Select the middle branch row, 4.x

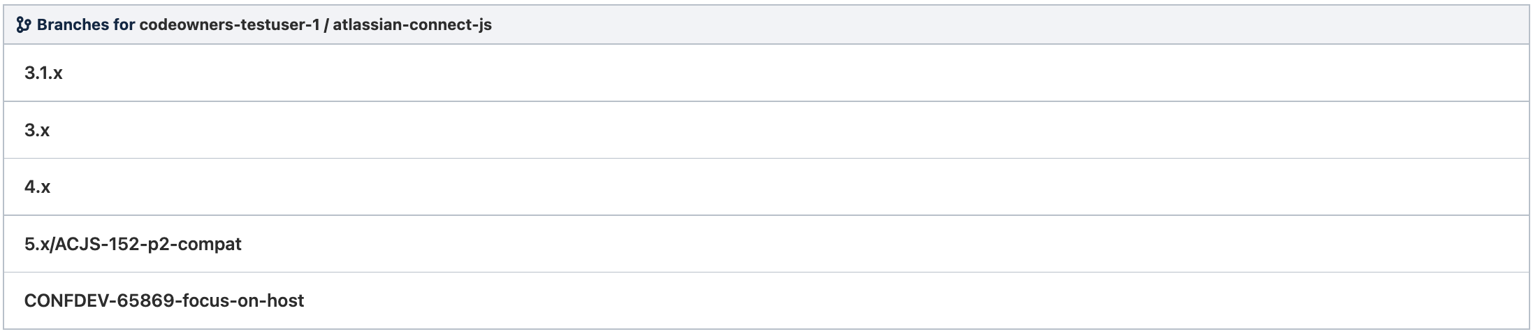[38, 187]
